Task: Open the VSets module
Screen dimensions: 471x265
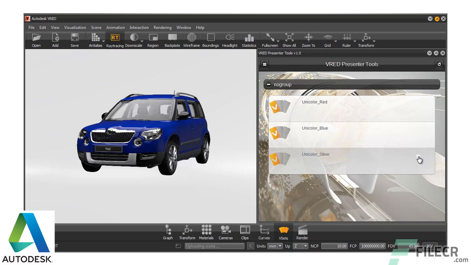Action: click(283, 232)
